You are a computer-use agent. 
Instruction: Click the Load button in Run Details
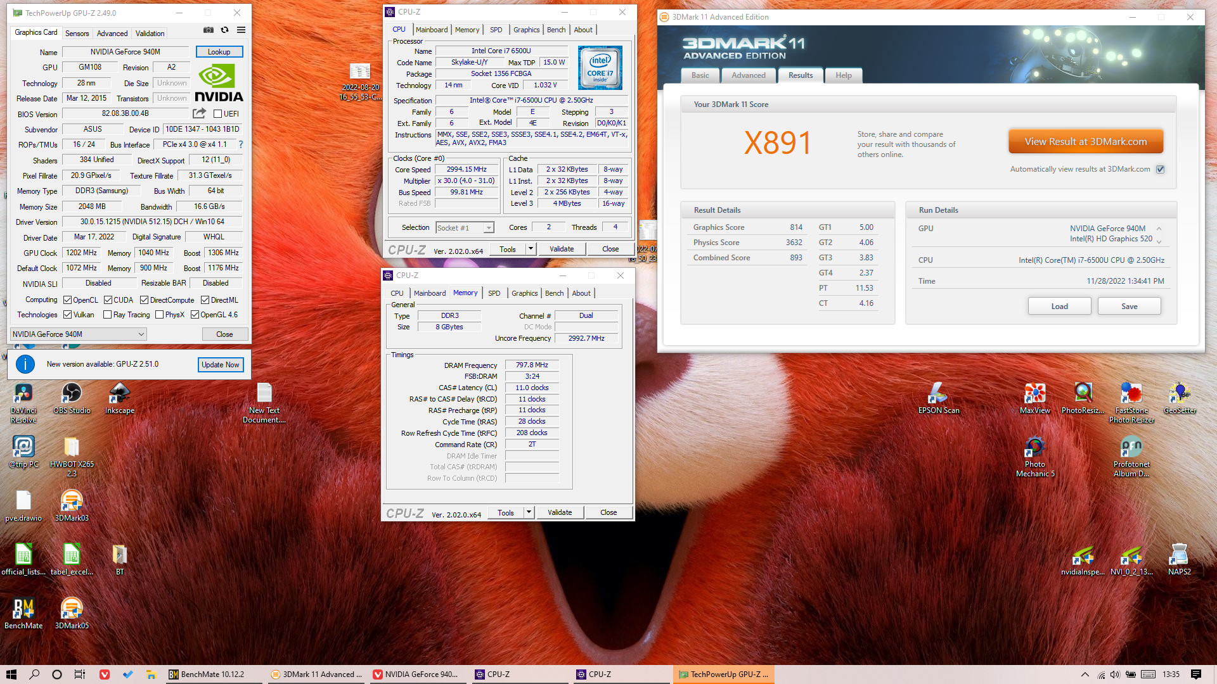click(1060, 307)
